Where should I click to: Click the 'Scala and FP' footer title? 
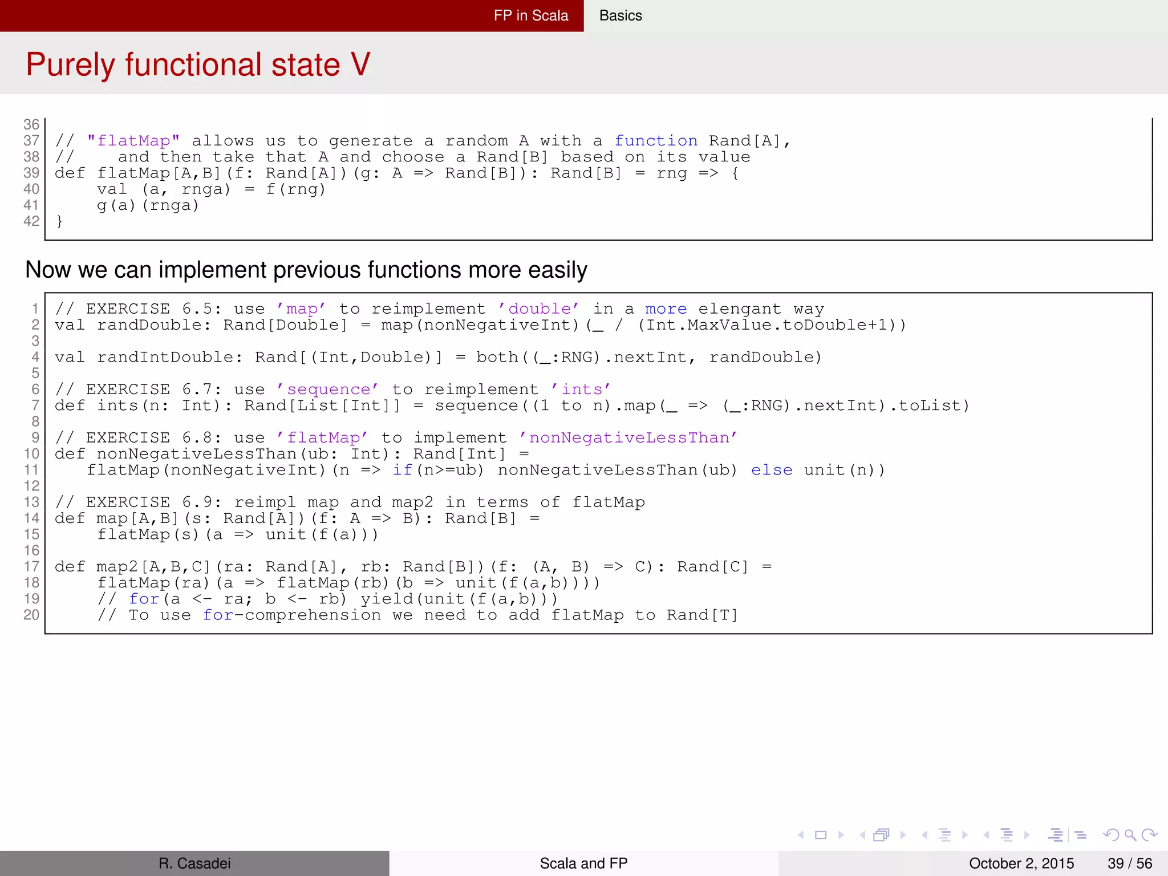(x=583, y=863)
